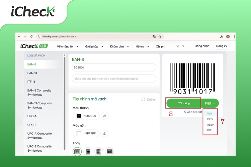Click the Đăng nhập link

coord(202,46)
